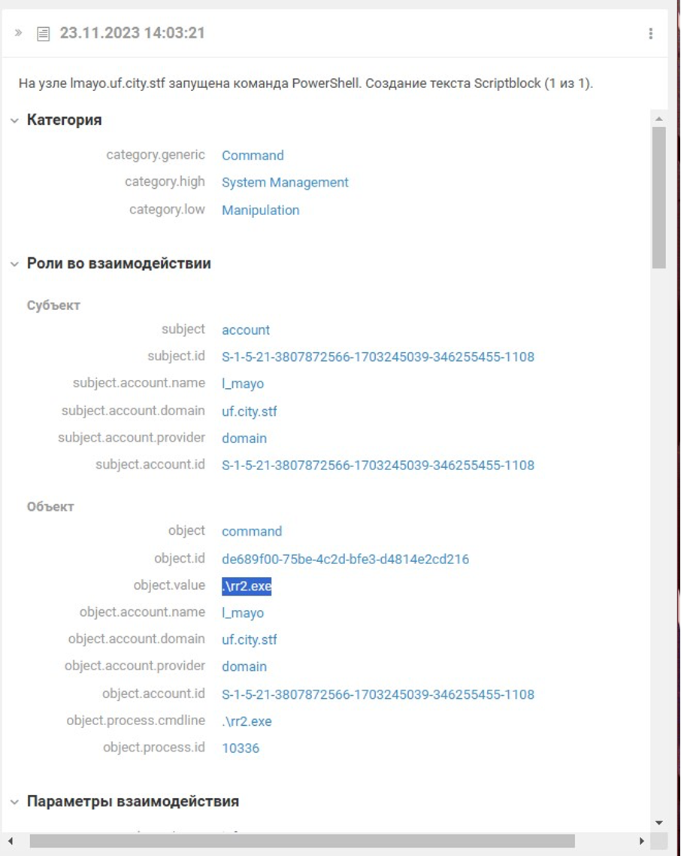Click the horizontal scrollbar right arrow
This screenshot has width=681, height=856.
pyautogui.click(x=641, y=841)
